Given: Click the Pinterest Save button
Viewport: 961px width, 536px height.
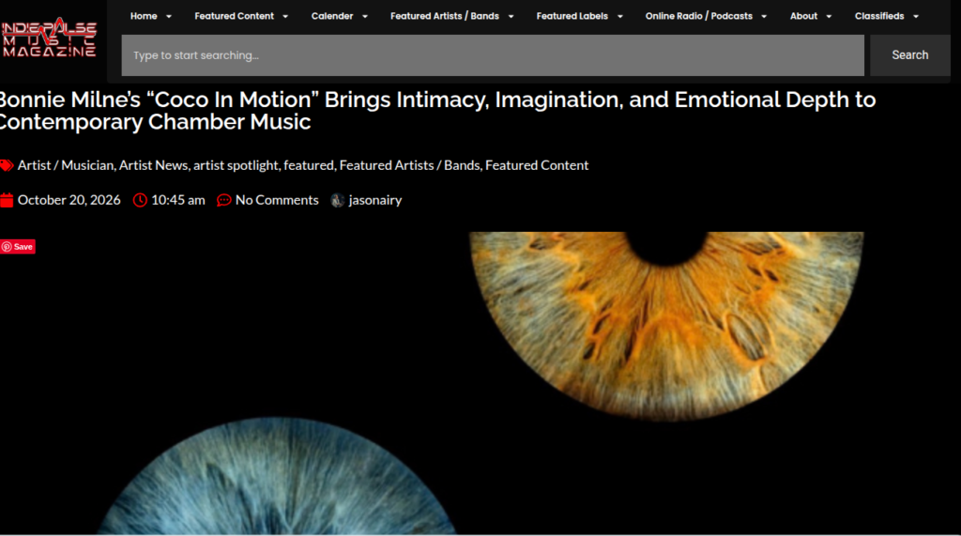Looking at the screenshot, I should click(x=18, y=247).
